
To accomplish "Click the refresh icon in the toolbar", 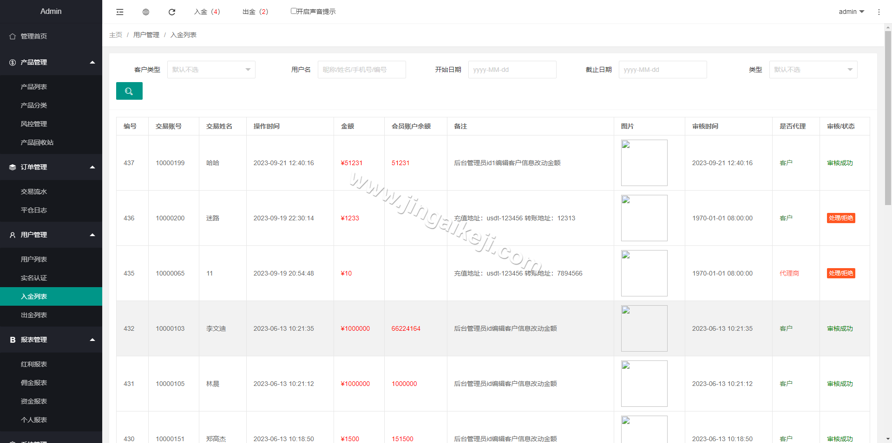I will [171, 12].
